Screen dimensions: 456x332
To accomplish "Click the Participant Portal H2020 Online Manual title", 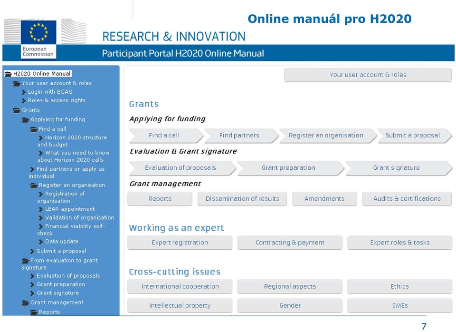I will pos(183,54).
